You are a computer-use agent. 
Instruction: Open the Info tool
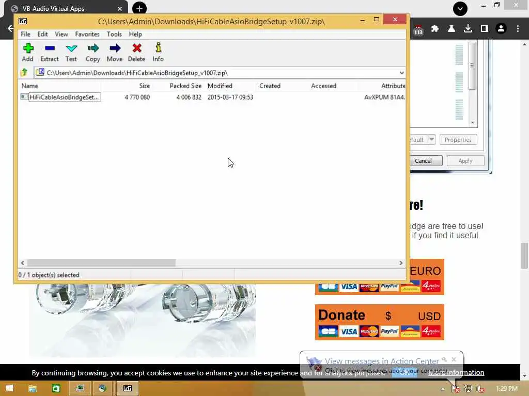coord(158,52)
